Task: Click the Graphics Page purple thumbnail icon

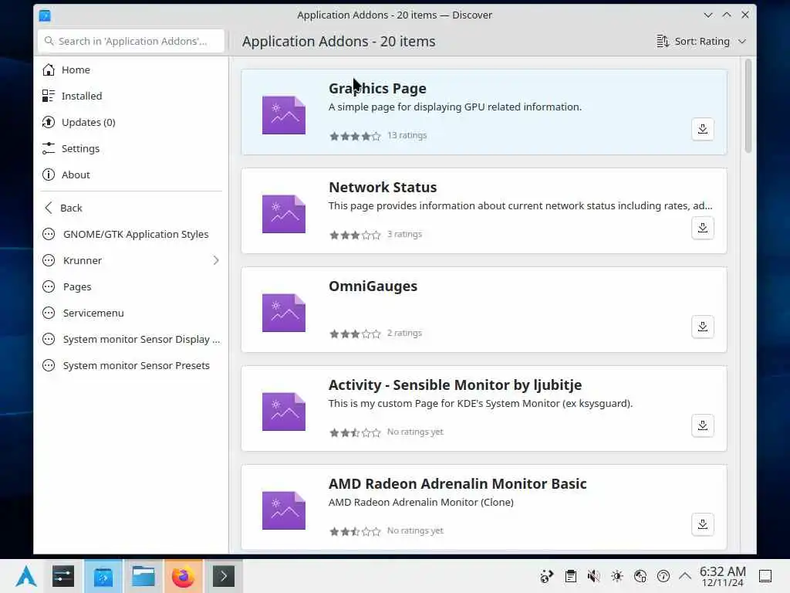Action: tap(284, 115)
